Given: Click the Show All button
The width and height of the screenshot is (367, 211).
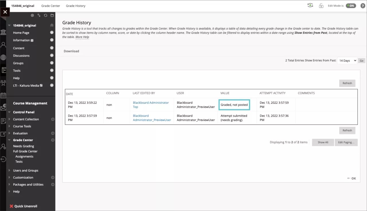Looking at the screenshot, I should pyautogui.click(x=323, y=142).
